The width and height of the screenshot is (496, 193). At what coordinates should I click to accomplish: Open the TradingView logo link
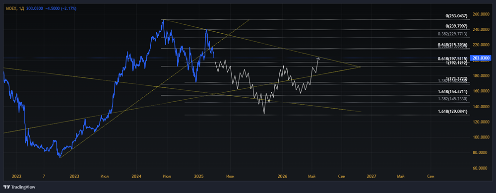(x=19, y=187)
